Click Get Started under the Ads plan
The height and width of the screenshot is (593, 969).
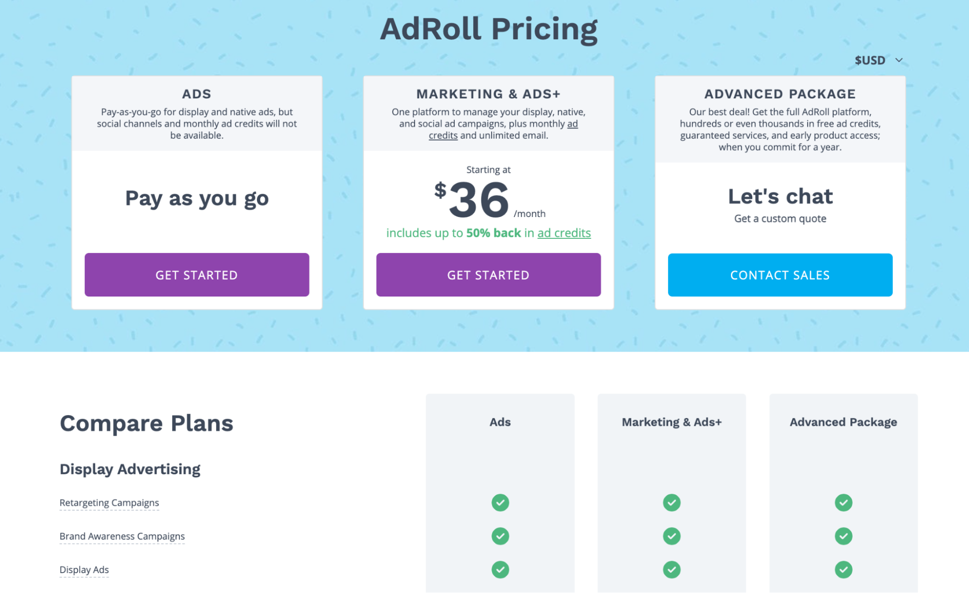[197, 275]
